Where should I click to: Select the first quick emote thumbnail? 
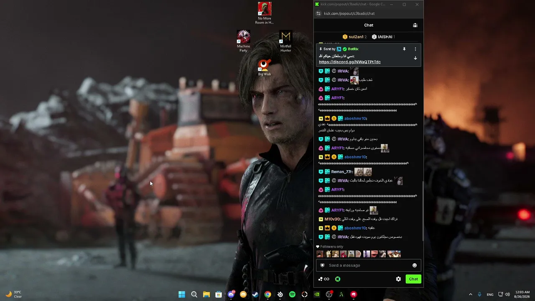coord(320,254)
